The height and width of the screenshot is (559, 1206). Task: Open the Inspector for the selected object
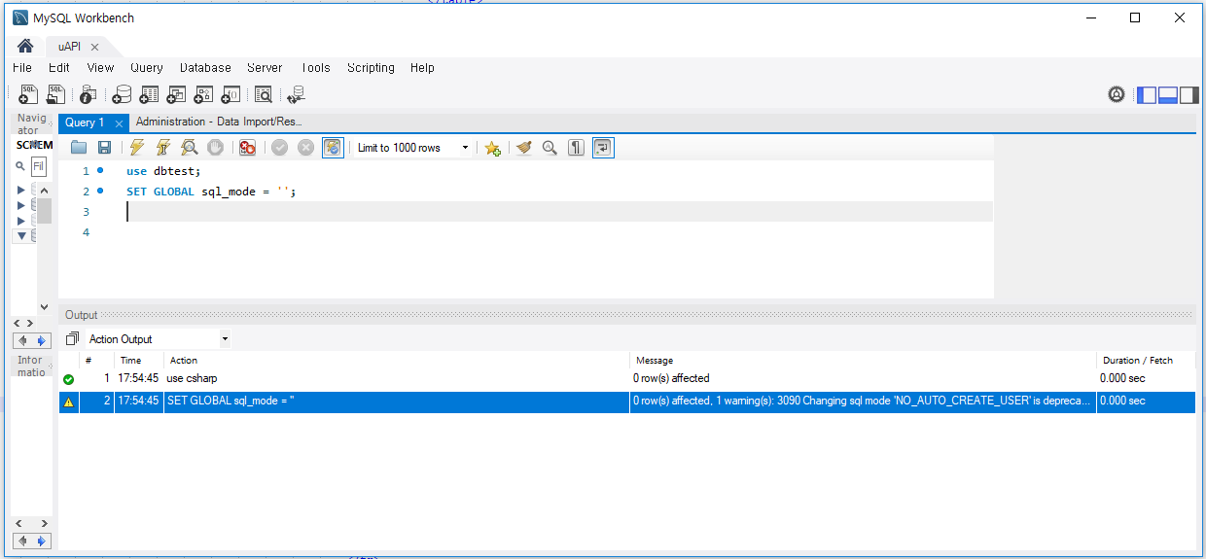[x=89, y=94]
